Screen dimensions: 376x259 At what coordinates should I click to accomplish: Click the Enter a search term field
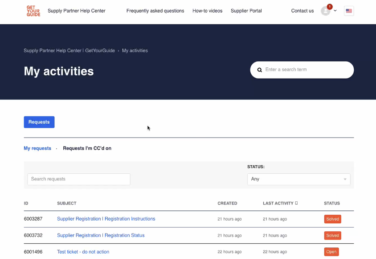305,70
